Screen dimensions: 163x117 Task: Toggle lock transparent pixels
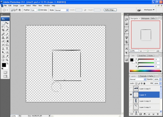pos(136,83)
